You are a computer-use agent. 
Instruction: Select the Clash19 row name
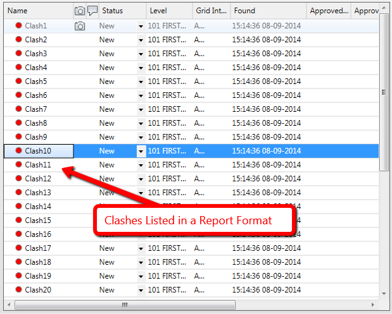coord(38,276)
